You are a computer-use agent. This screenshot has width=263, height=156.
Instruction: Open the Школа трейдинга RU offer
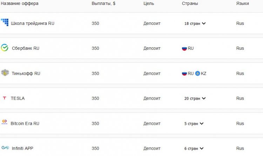(x=33, y=23)
